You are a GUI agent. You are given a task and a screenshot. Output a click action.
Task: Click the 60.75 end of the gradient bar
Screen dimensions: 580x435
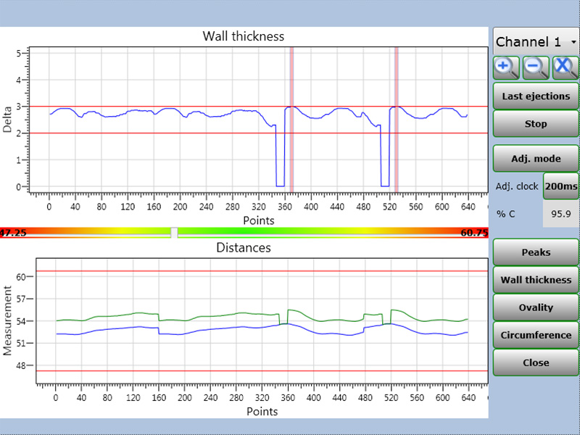[473, 233]
